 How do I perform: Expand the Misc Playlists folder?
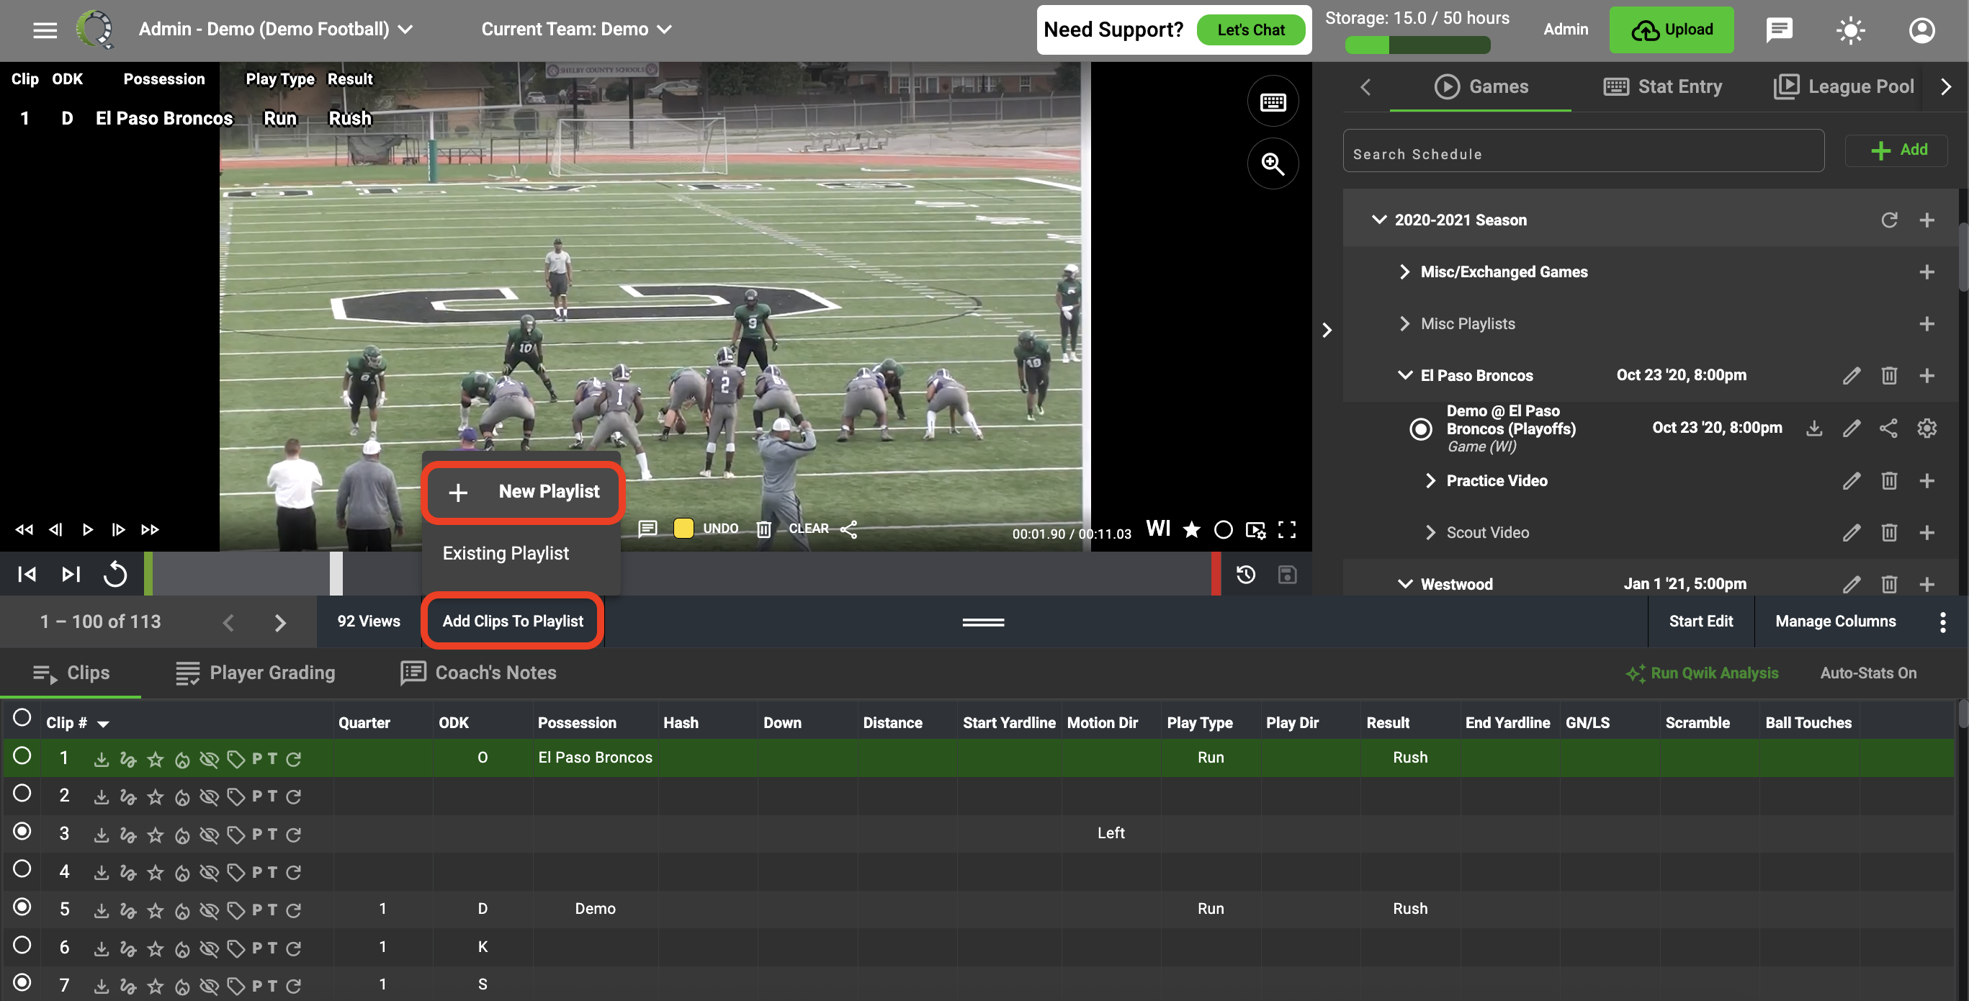coord(1404,323)
